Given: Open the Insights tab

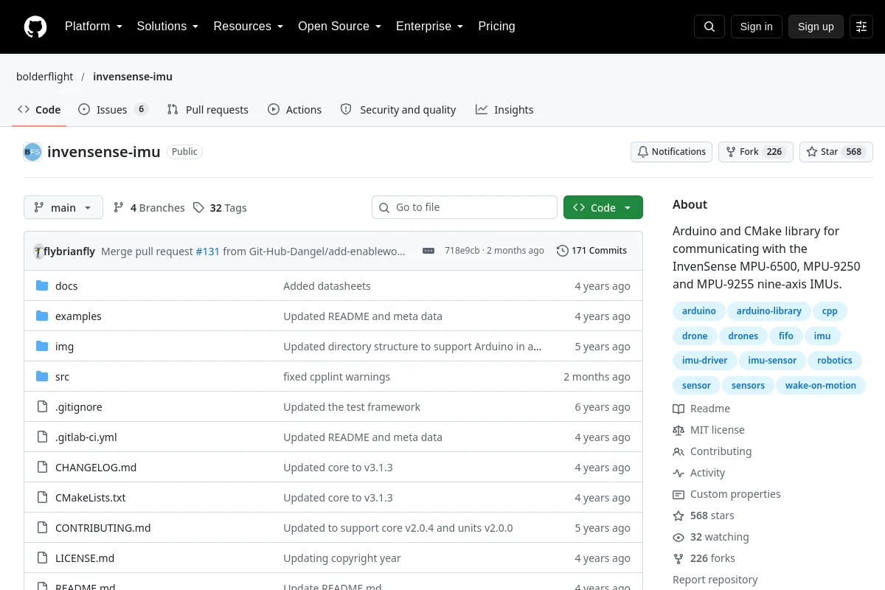Looking at the screenshot, I should 504,110.
